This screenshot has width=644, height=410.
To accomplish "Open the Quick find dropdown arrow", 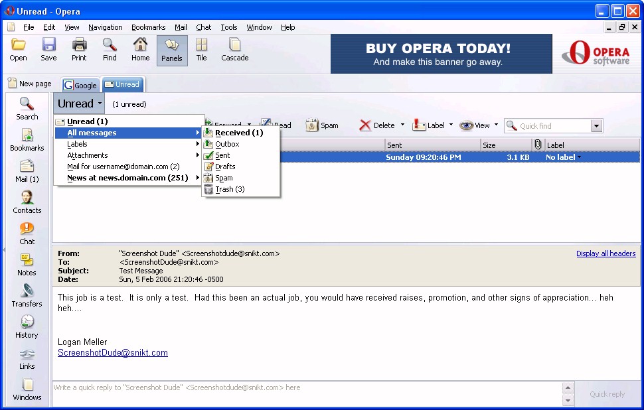I will coord(597,126).
